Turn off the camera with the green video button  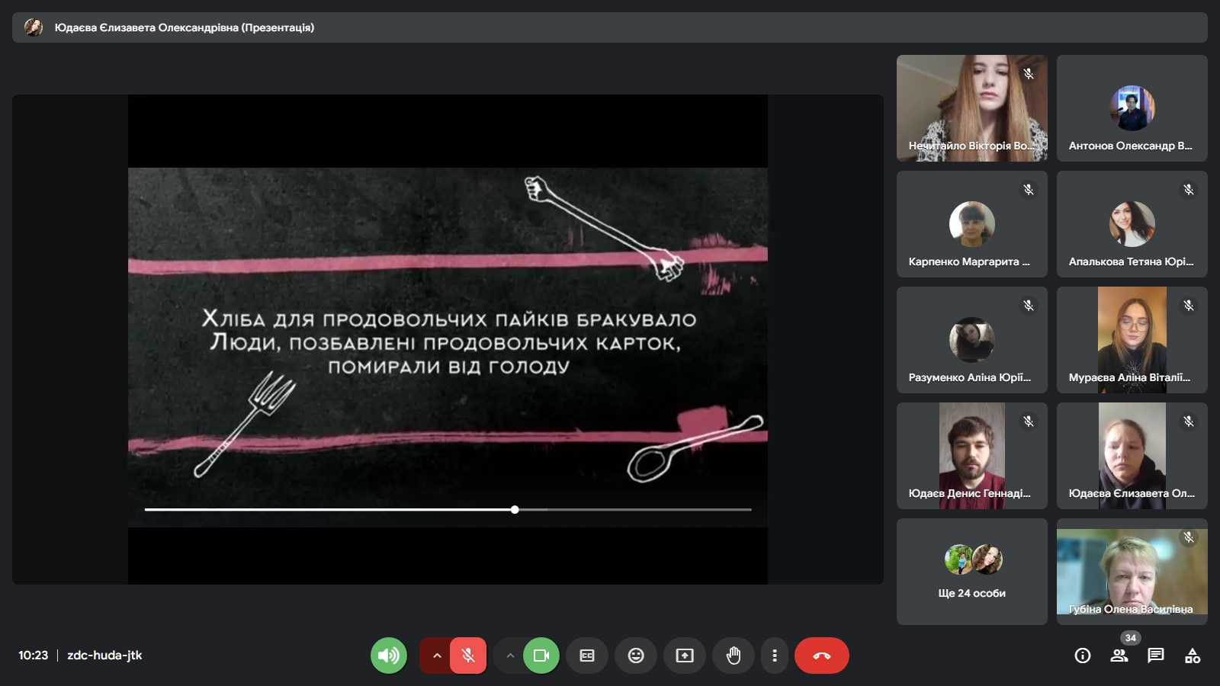[541, 656]
